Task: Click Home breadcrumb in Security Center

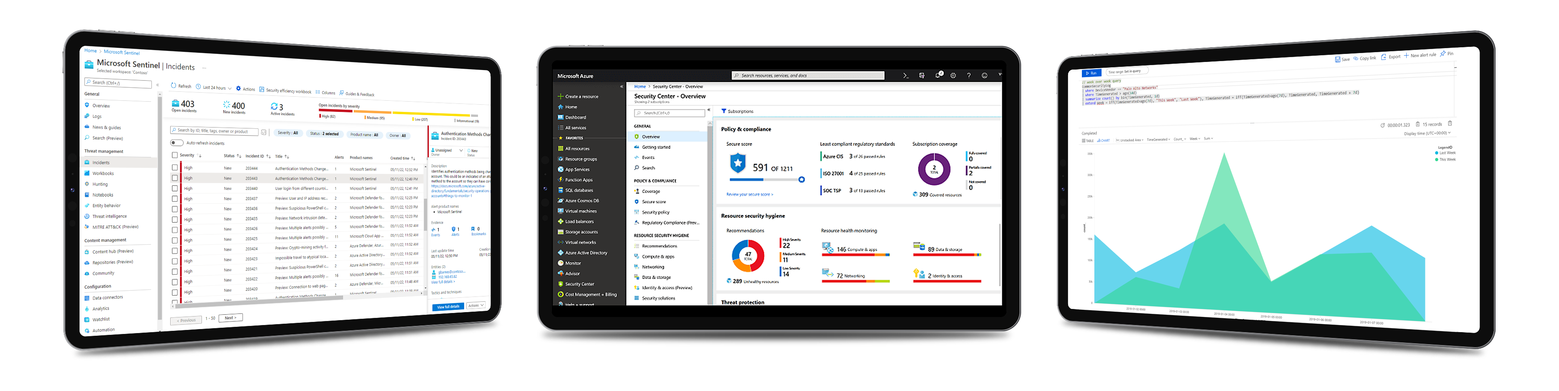Action: point(640,86)
